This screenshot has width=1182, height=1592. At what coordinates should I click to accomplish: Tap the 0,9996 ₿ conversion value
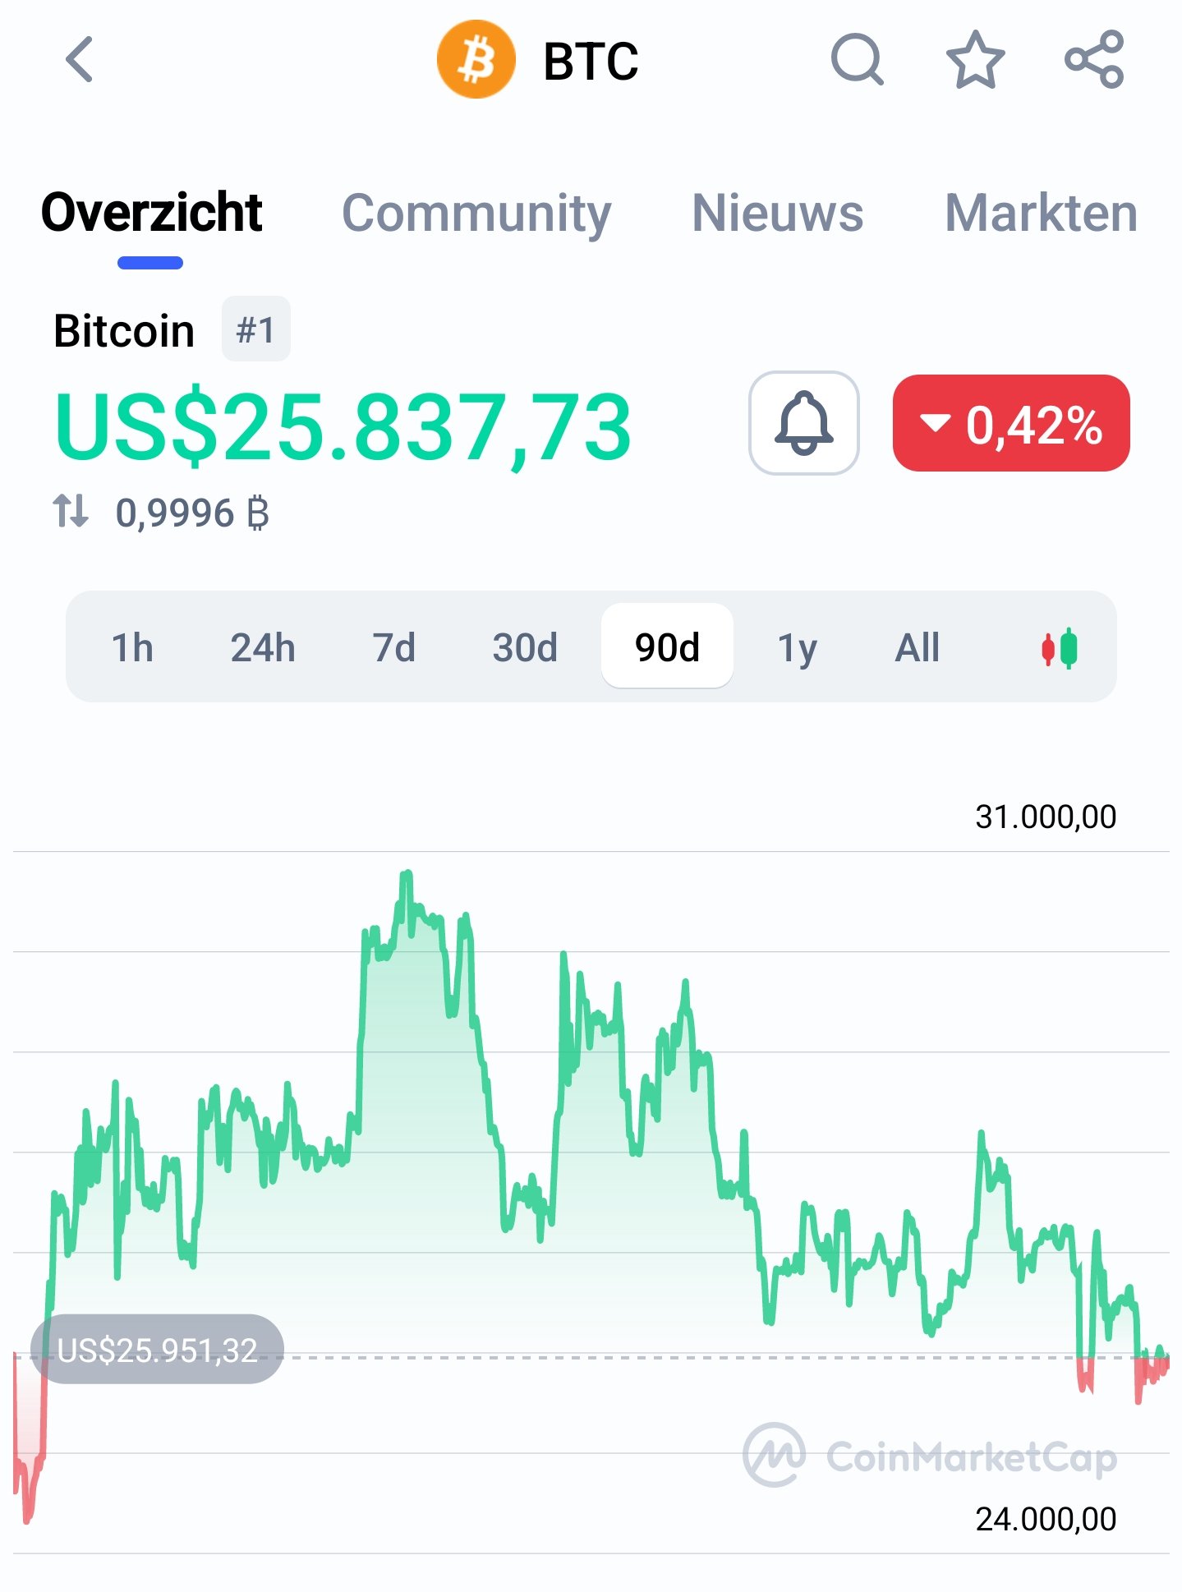coord(192,513)
